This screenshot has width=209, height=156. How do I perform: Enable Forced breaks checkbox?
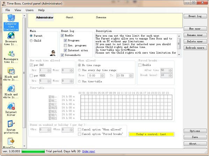coord(140,65)
